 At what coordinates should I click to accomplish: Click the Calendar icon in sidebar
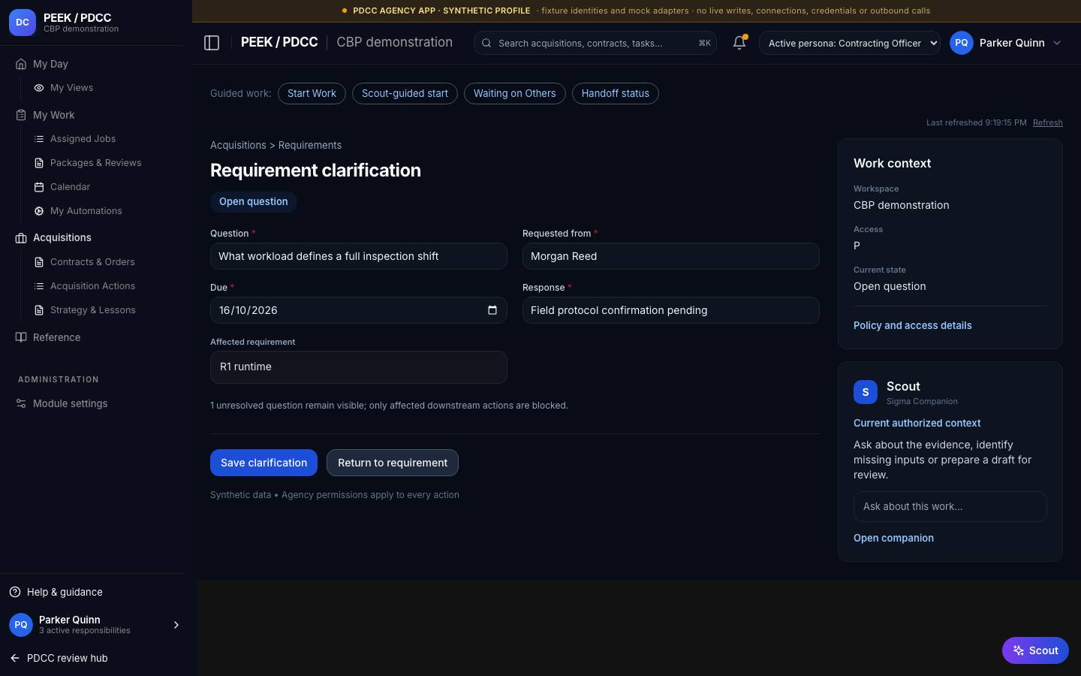(39, 187)
